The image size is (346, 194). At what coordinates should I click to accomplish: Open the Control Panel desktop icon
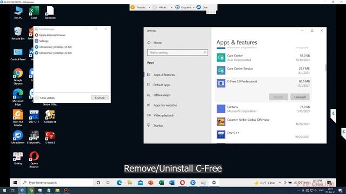(x=18, y=54)
